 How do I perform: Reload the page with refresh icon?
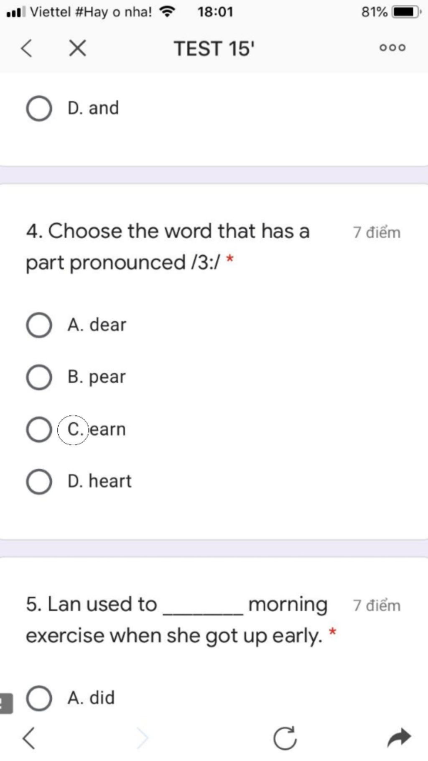(x=285, y=738)
